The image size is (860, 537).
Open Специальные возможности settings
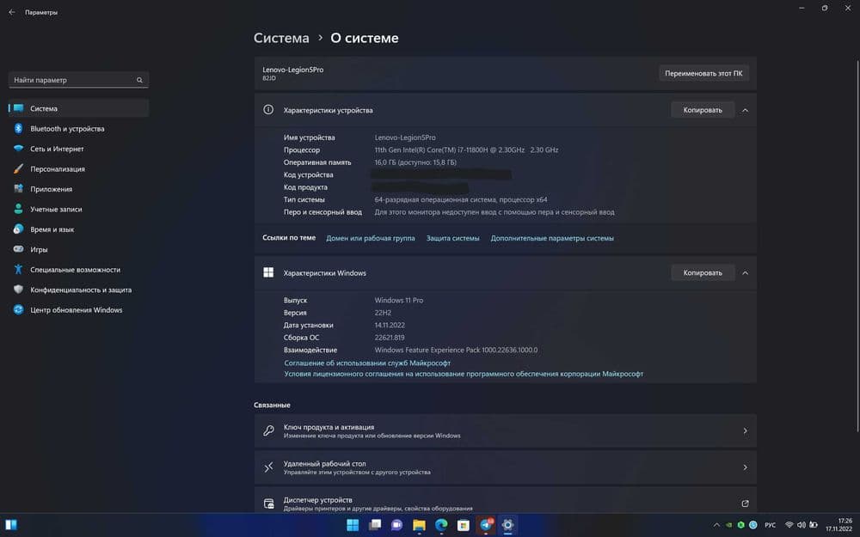[78, 269]
